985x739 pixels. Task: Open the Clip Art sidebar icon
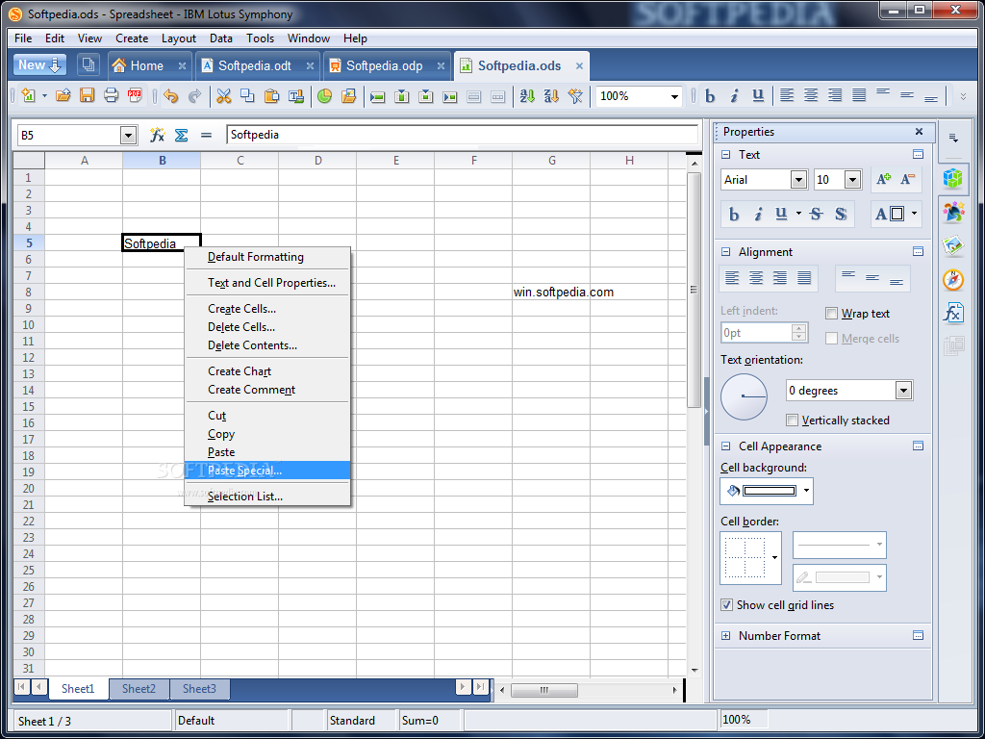point(953,212)
